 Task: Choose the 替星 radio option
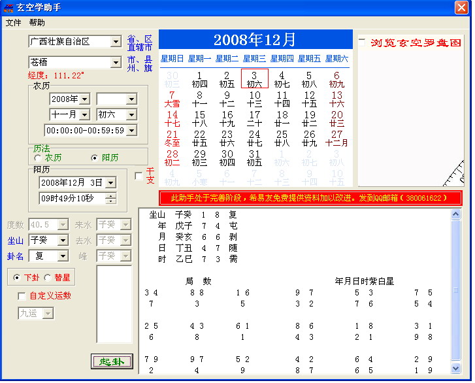pos(48,278)
